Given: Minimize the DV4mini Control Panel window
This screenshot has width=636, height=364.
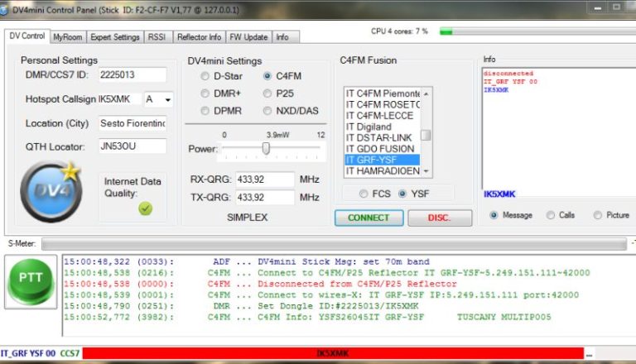Looking at the screenshot, I should point(597,7).
